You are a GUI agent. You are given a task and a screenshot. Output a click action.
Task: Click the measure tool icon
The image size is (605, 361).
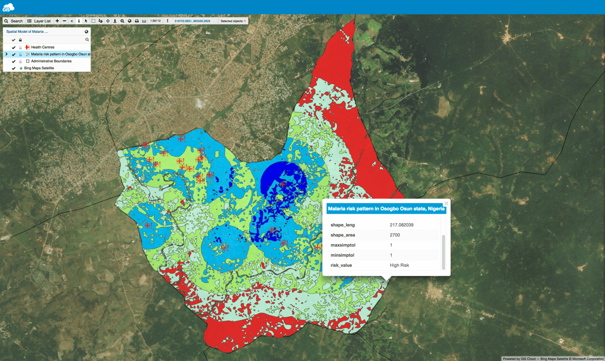click(x=100, y=21)
